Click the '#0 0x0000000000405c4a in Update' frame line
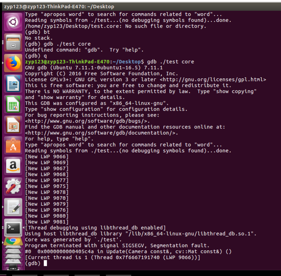 pos(128,251)
